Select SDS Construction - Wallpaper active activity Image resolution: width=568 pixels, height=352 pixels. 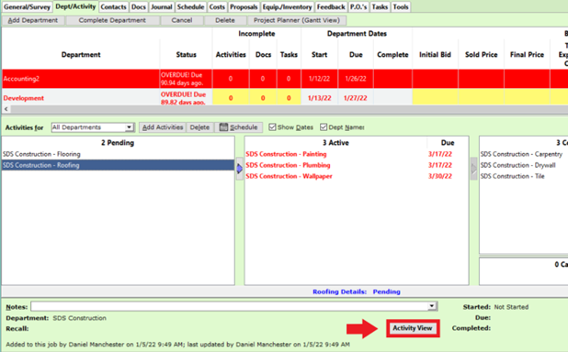289,176
